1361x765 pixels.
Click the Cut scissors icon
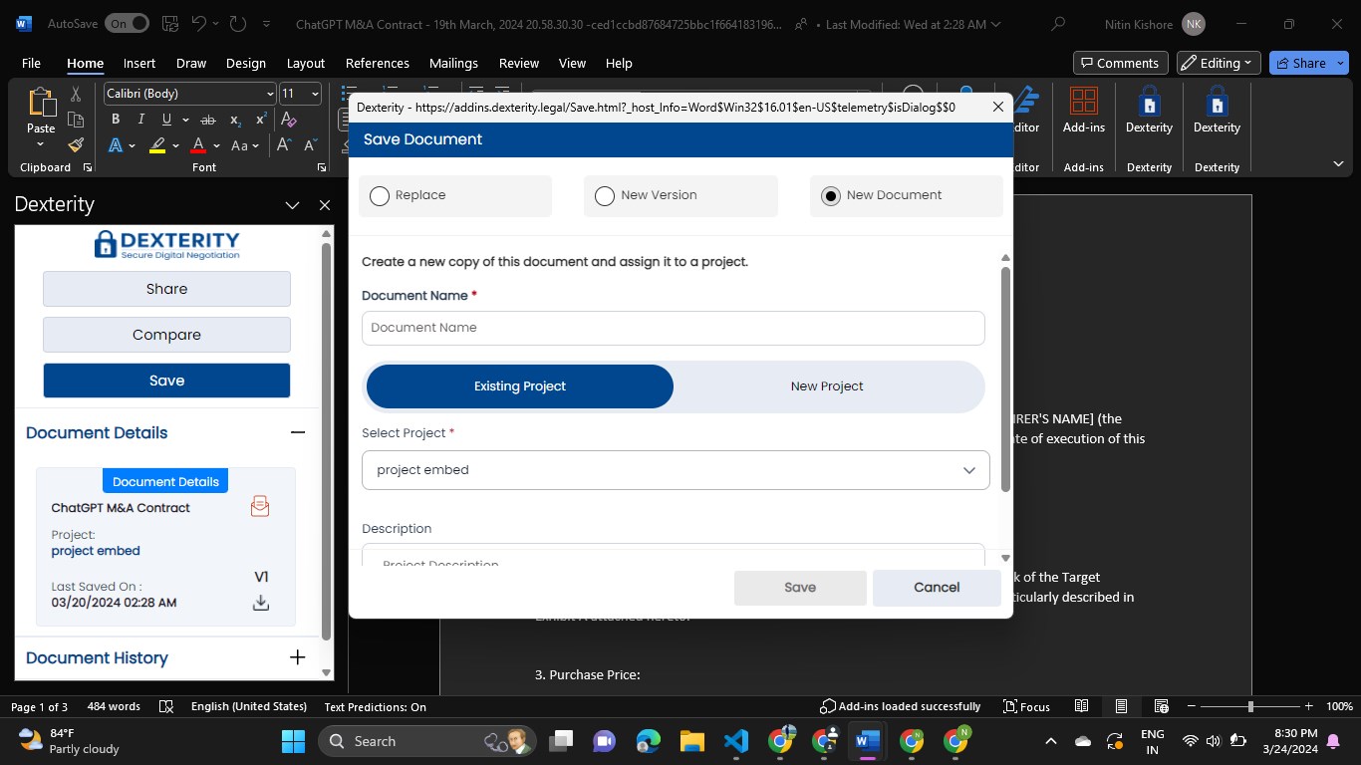(x=76, y=94)
